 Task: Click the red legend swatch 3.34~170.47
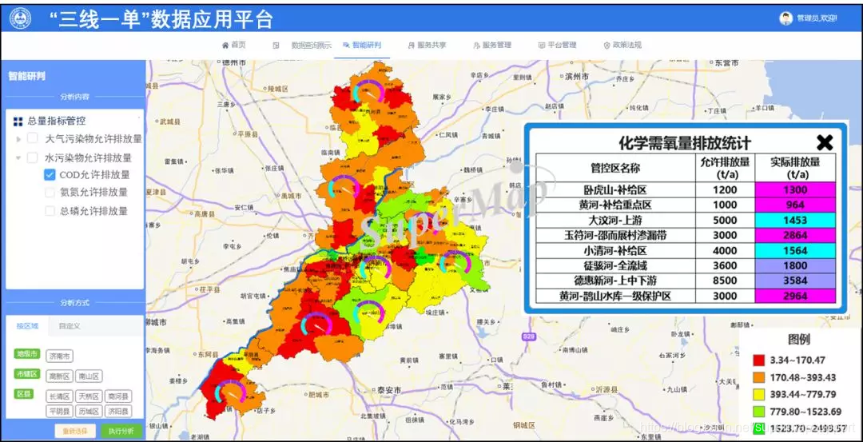(x=759, y=360)
